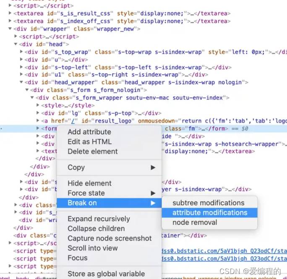
Task: Expand the div id="lg" node
Action: tap(38, 113)
